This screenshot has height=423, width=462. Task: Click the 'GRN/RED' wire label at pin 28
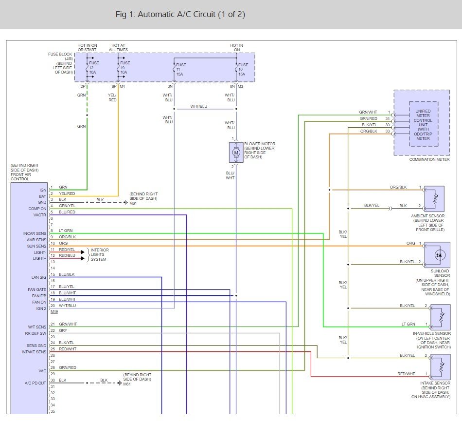point(68,368)
